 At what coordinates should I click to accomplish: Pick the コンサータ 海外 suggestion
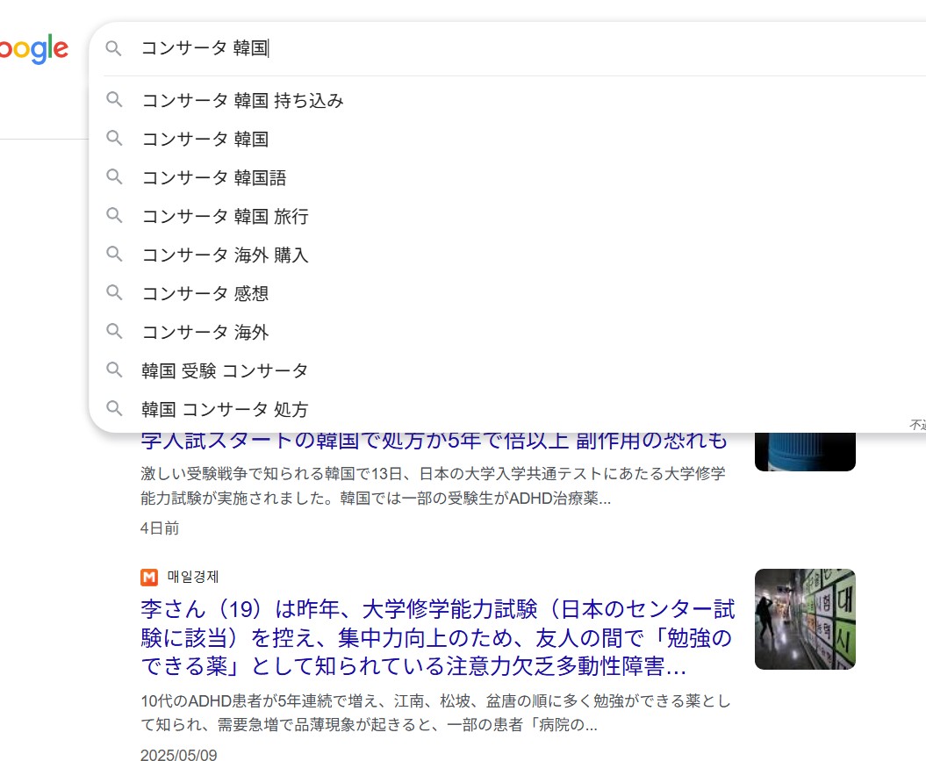(x=205, y=333)
